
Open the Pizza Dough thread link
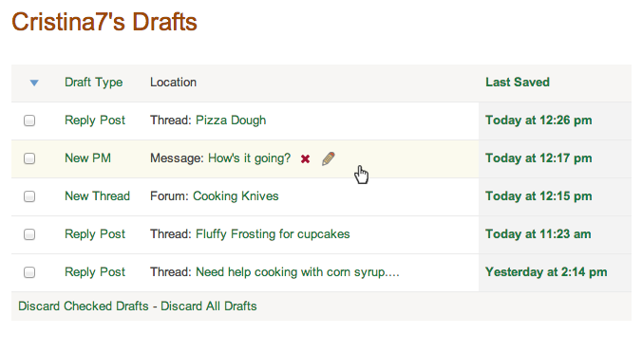[x=231, y=121]
